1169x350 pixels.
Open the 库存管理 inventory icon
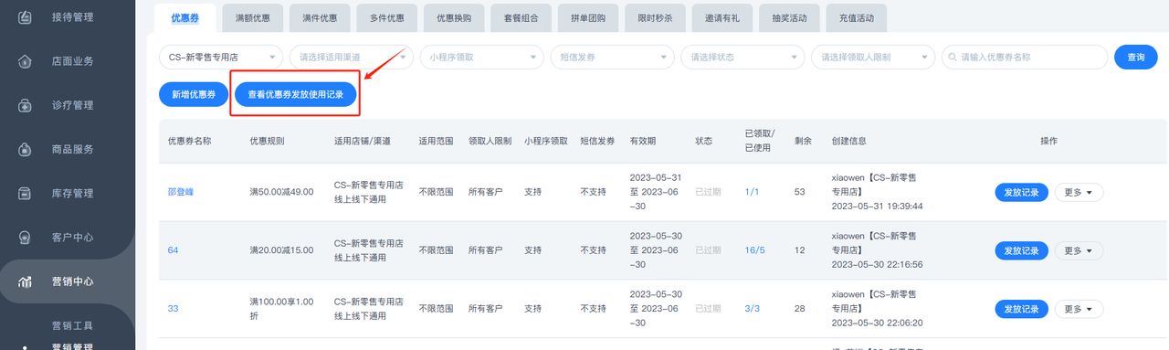coord(26,193)
